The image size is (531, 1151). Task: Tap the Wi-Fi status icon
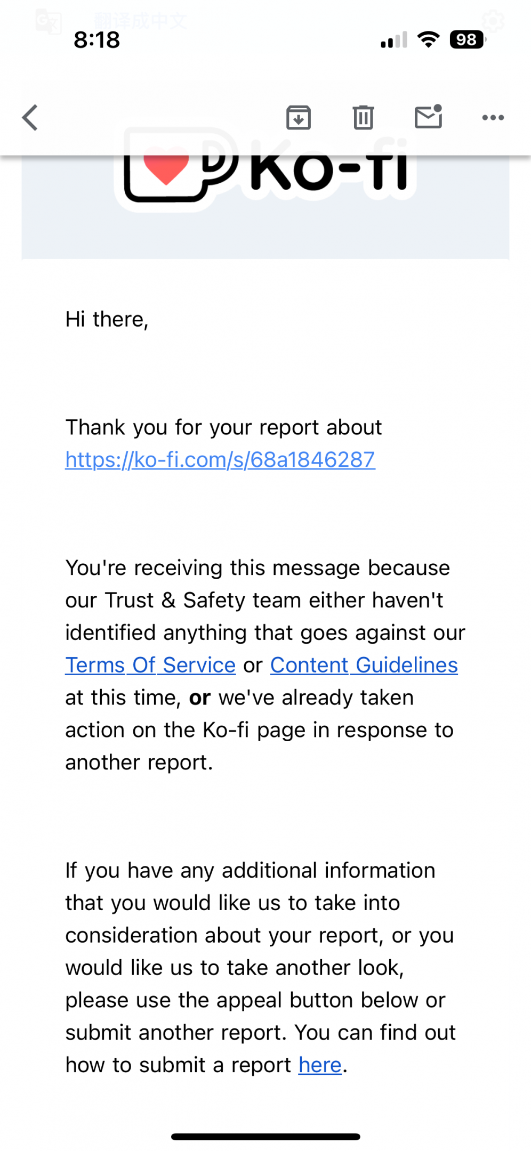coord(428,39)
